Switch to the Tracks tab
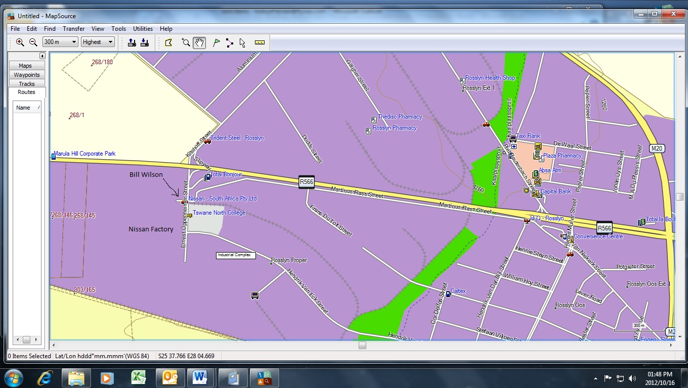This screenshot has height=388, width=688. [x=26, y=84]
